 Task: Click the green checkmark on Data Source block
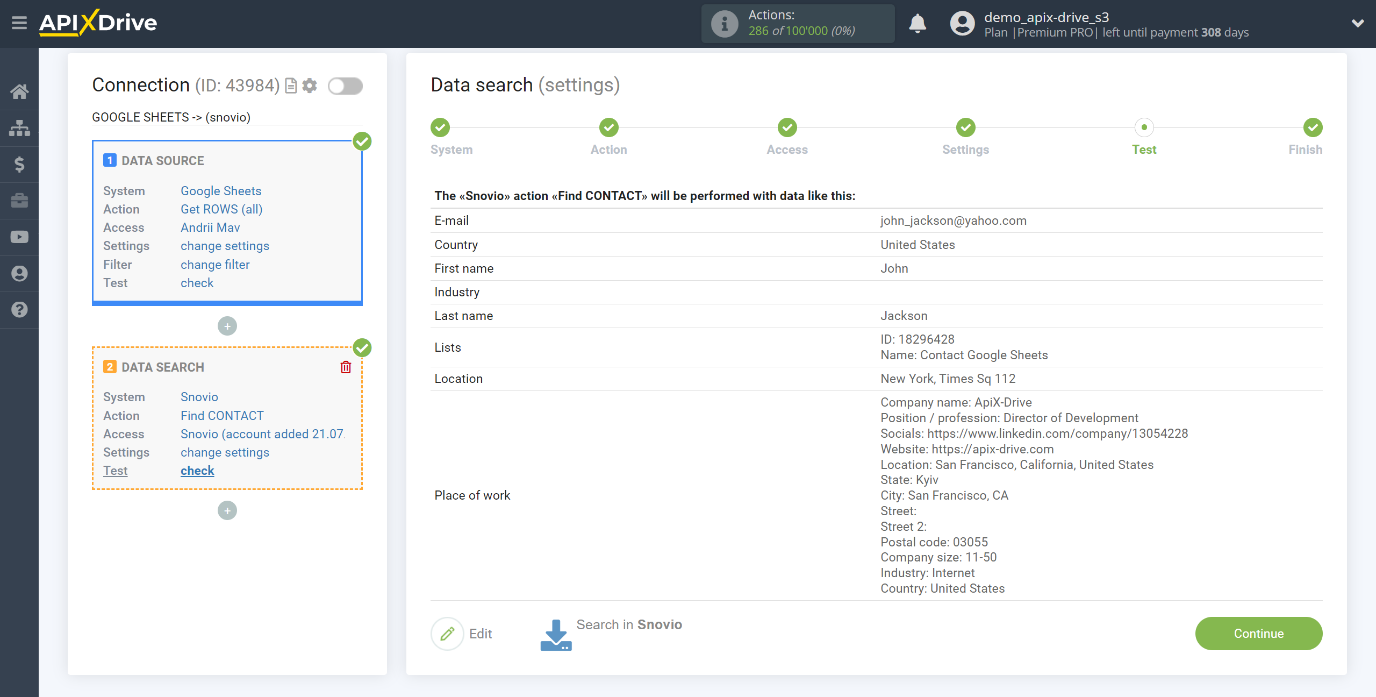click(362, 141)
